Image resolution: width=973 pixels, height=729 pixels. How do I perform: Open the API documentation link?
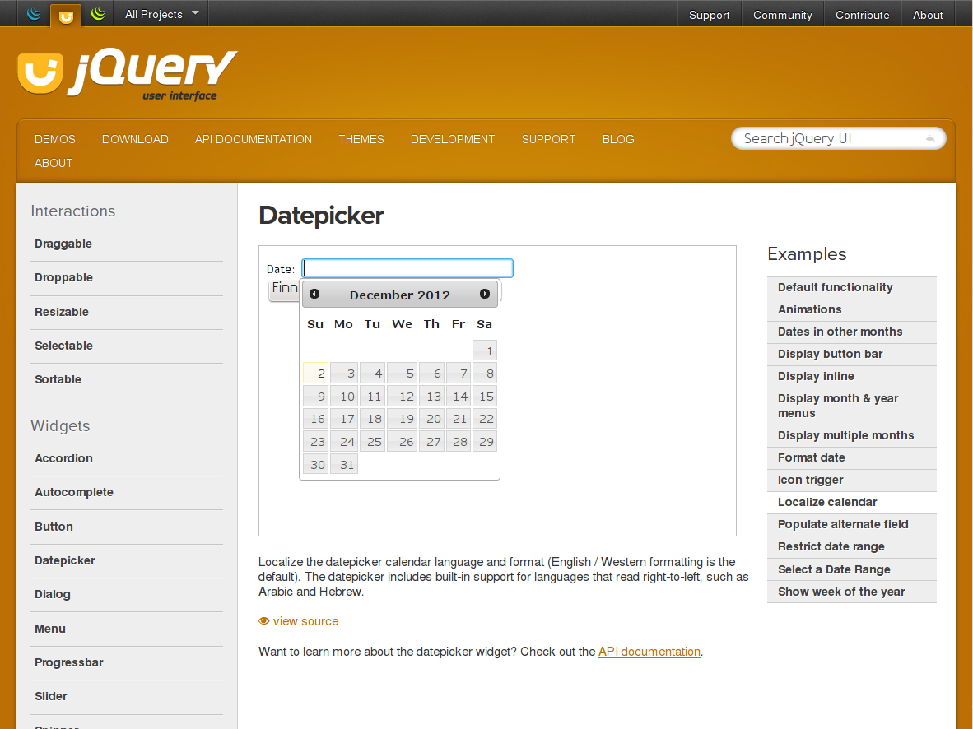(x=649, y=652)
